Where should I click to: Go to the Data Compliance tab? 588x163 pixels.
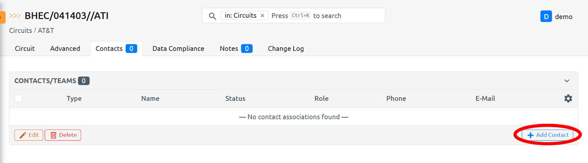point(178,49)
